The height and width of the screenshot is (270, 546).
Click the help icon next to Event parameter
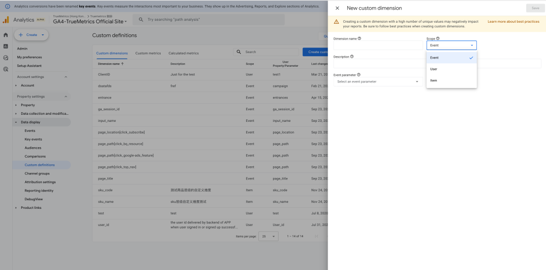click(x=358, y=74)
